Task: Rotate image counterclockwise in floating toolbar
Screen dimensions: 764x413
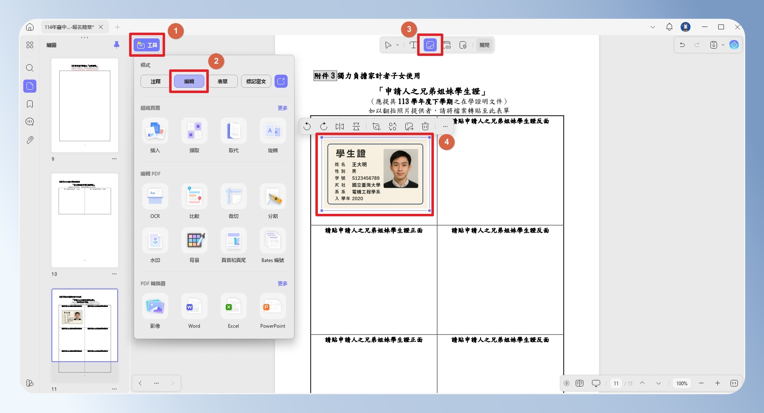Action: (307, 127)
